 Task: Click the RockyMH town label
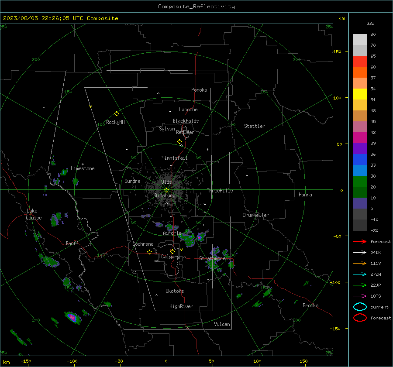(115, 122)
